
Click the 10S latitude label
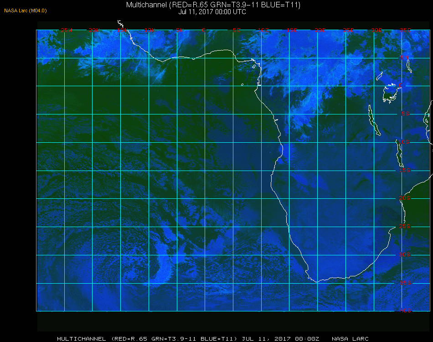tap(404, 142)
